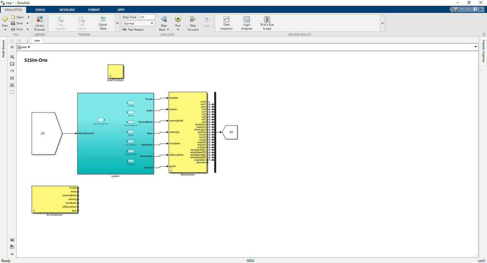The height and width of the screenshot is (263, 487).
Task: Click the Annotation text palette icon
Action: tap(12, 78)
